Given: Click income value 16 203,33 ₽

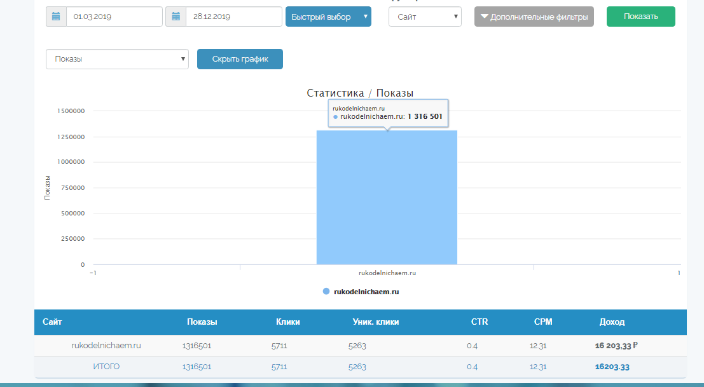Looking at the screenshot, I should point(616,346).
